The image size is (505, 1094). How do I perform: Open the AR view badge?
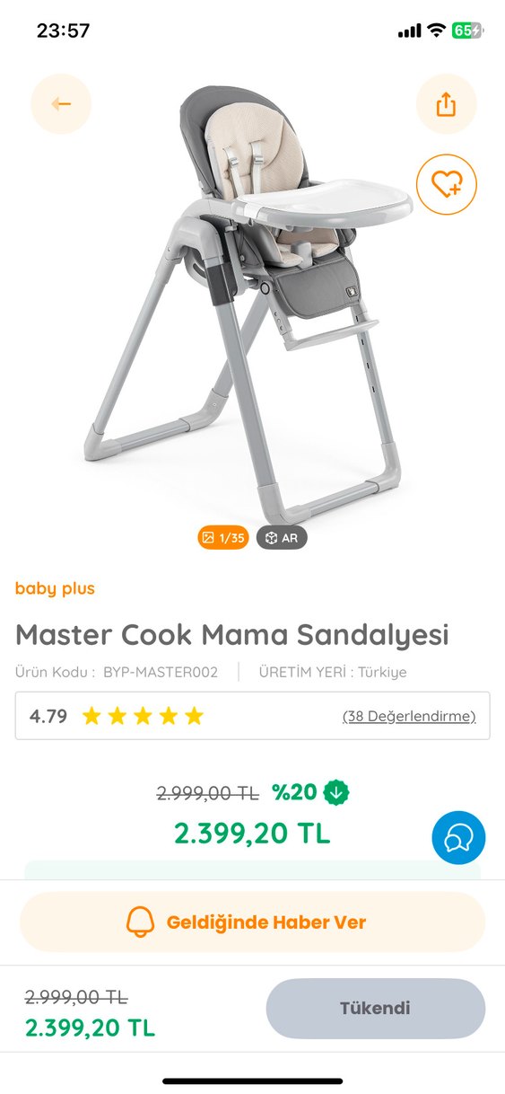[282, 538]
